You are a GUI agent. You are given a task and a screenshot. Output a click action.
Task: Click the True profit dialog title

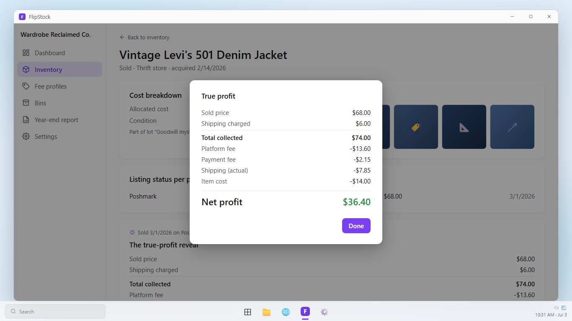218,96
